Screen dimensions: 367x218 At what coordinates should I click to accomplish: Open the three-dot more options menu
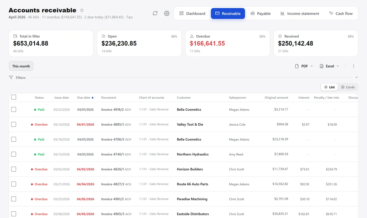click(x=354, y=66)
